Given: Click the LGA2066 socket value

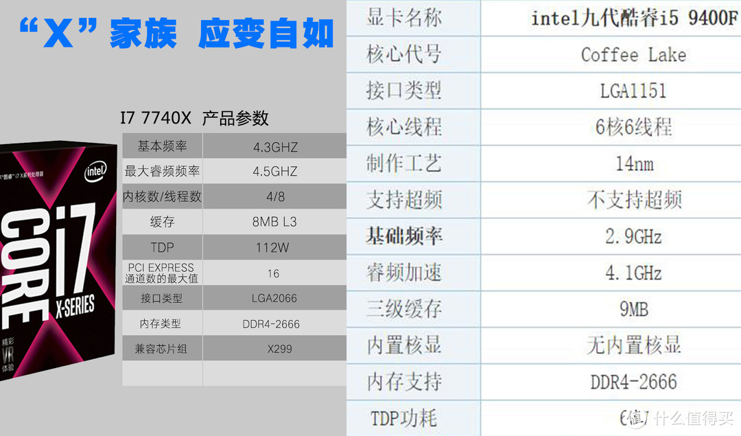Looking at the screenshot, I should 274,299.
